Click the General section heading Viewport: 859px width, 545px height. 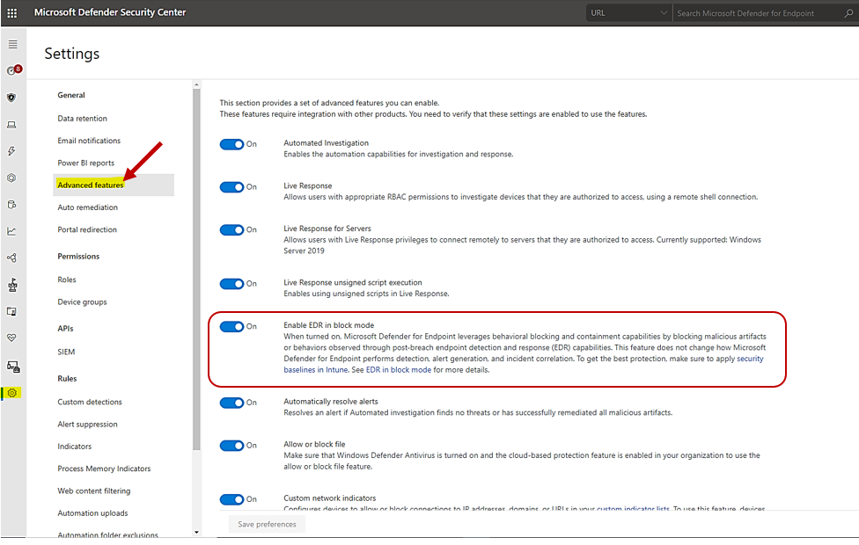pyautogui.click(x=71, y=95)
